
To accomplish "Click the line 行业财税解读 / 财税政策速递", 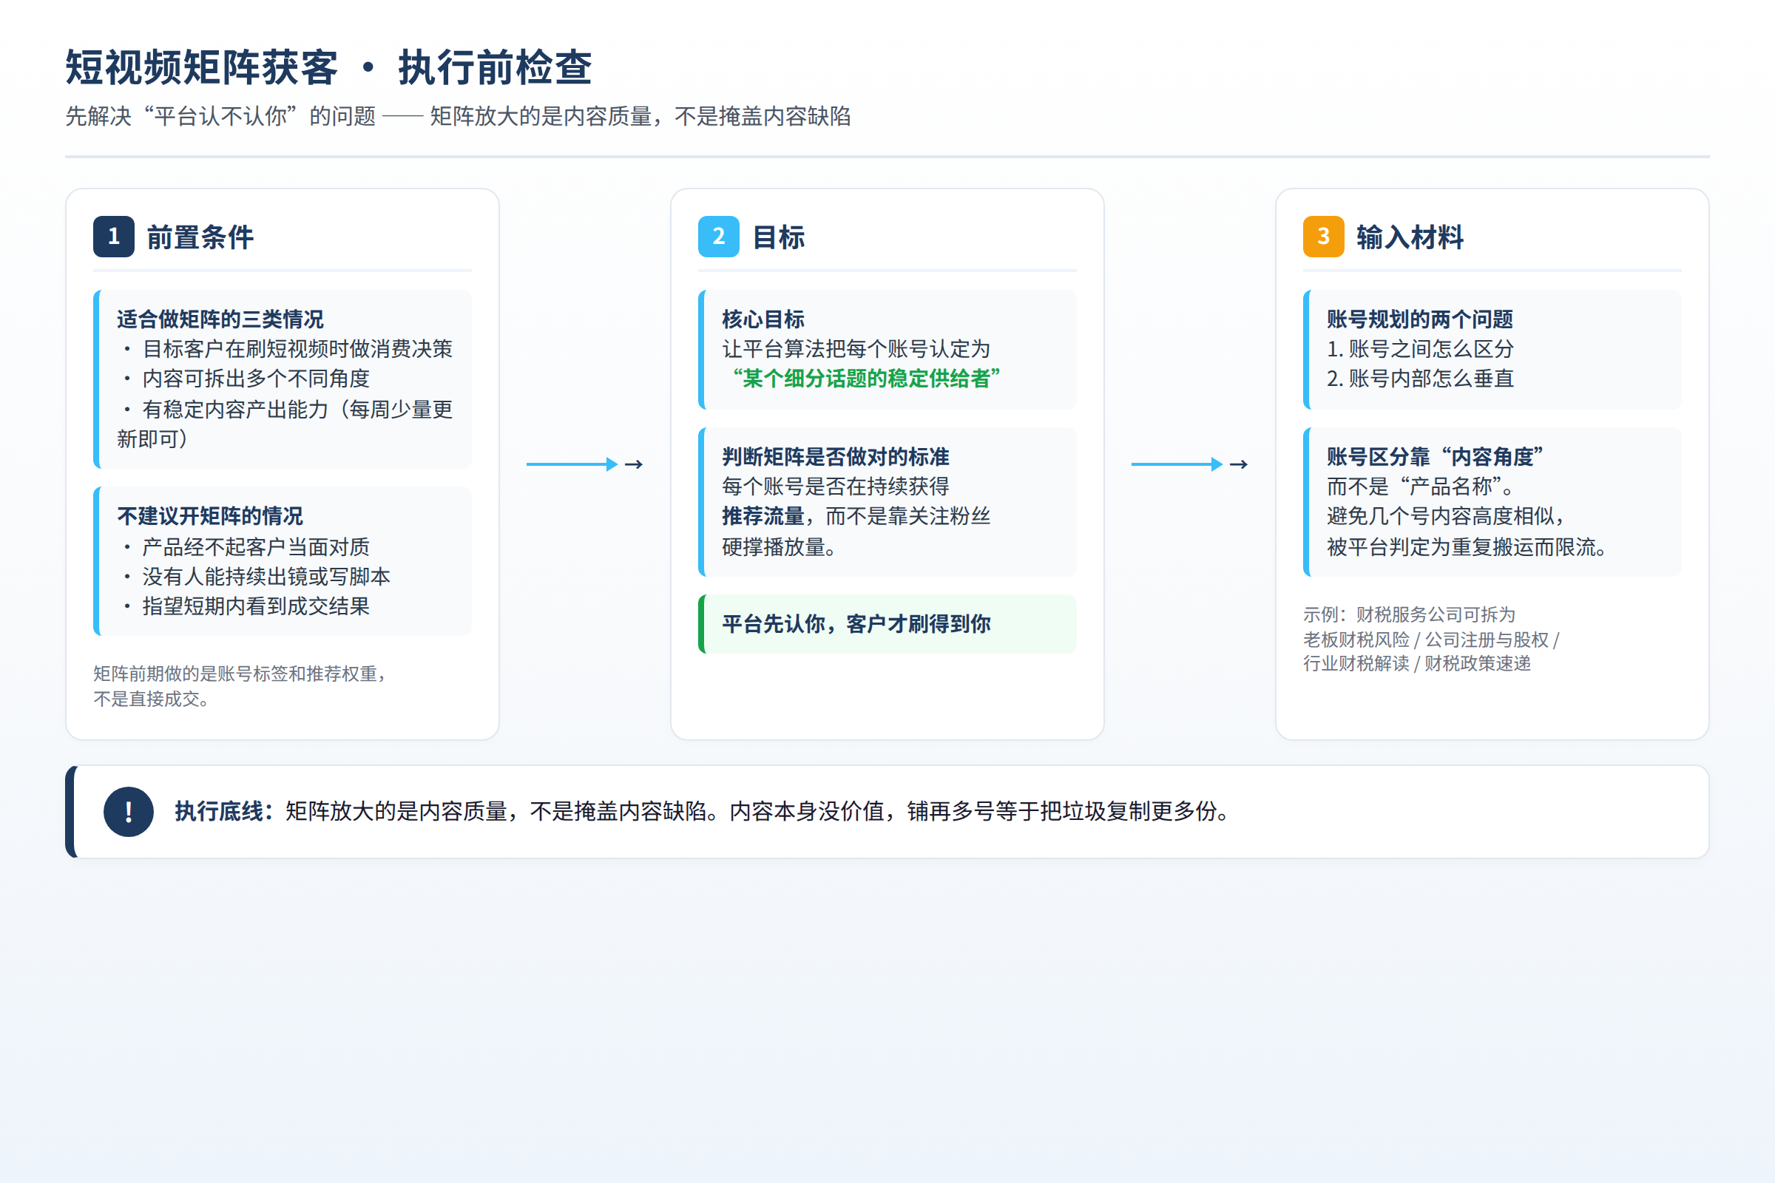I will click(1416, 663).
